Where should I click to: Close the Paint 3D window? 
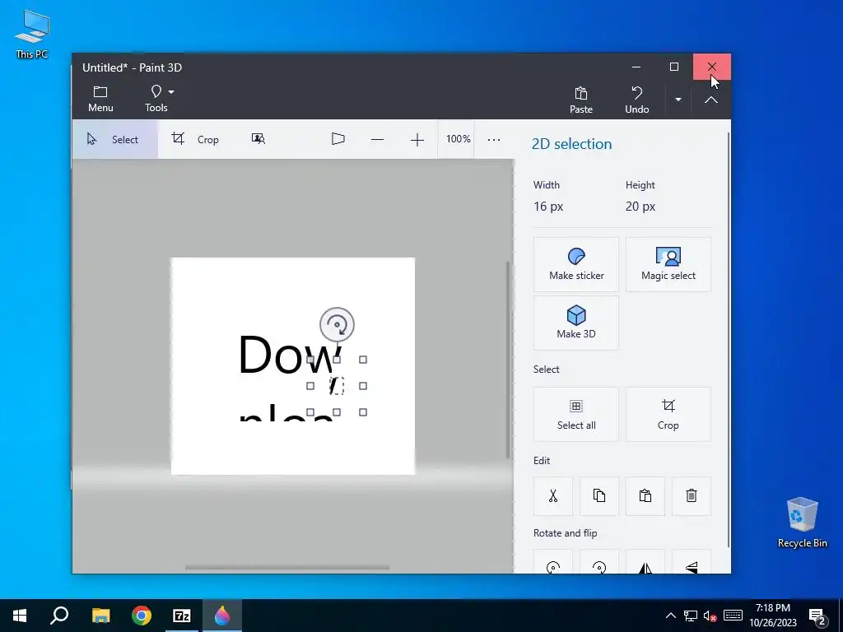click(x=712, y=67)
